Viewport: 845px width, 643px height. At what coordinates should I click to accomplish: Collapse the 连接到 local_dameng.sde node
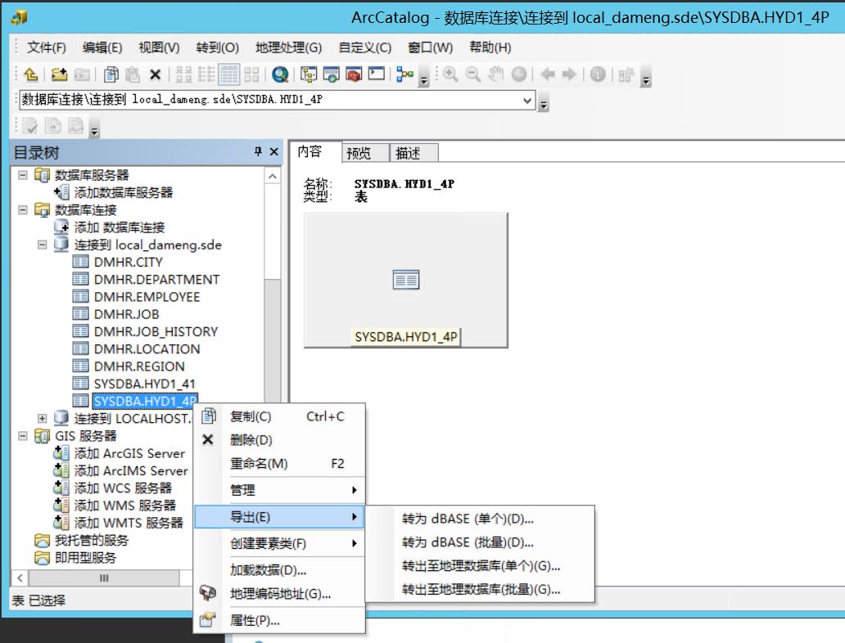(43, 245)
